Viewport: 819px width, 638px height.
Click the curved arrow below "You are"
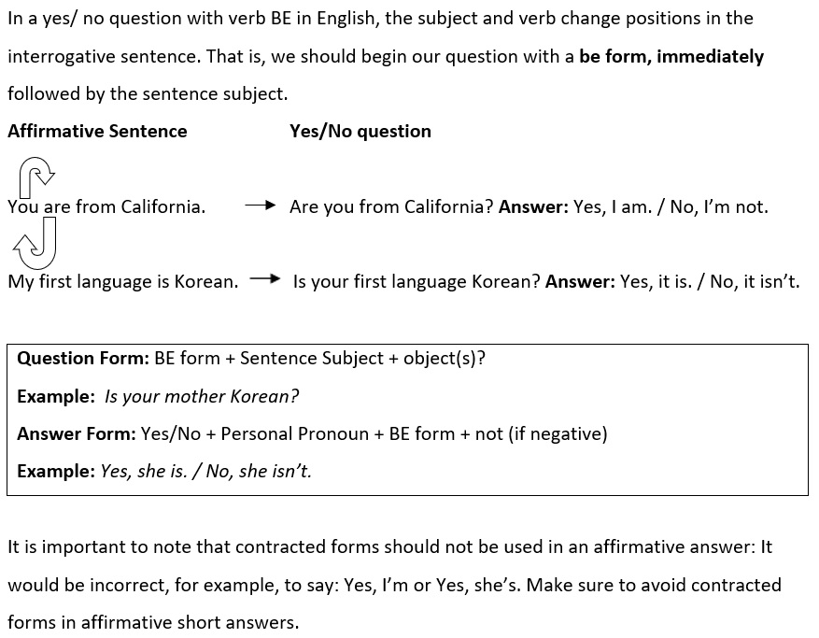(35, 243)
